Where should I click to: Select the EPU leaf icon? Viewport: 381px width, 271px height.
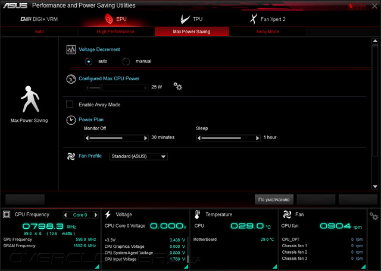tap(109, 19)
